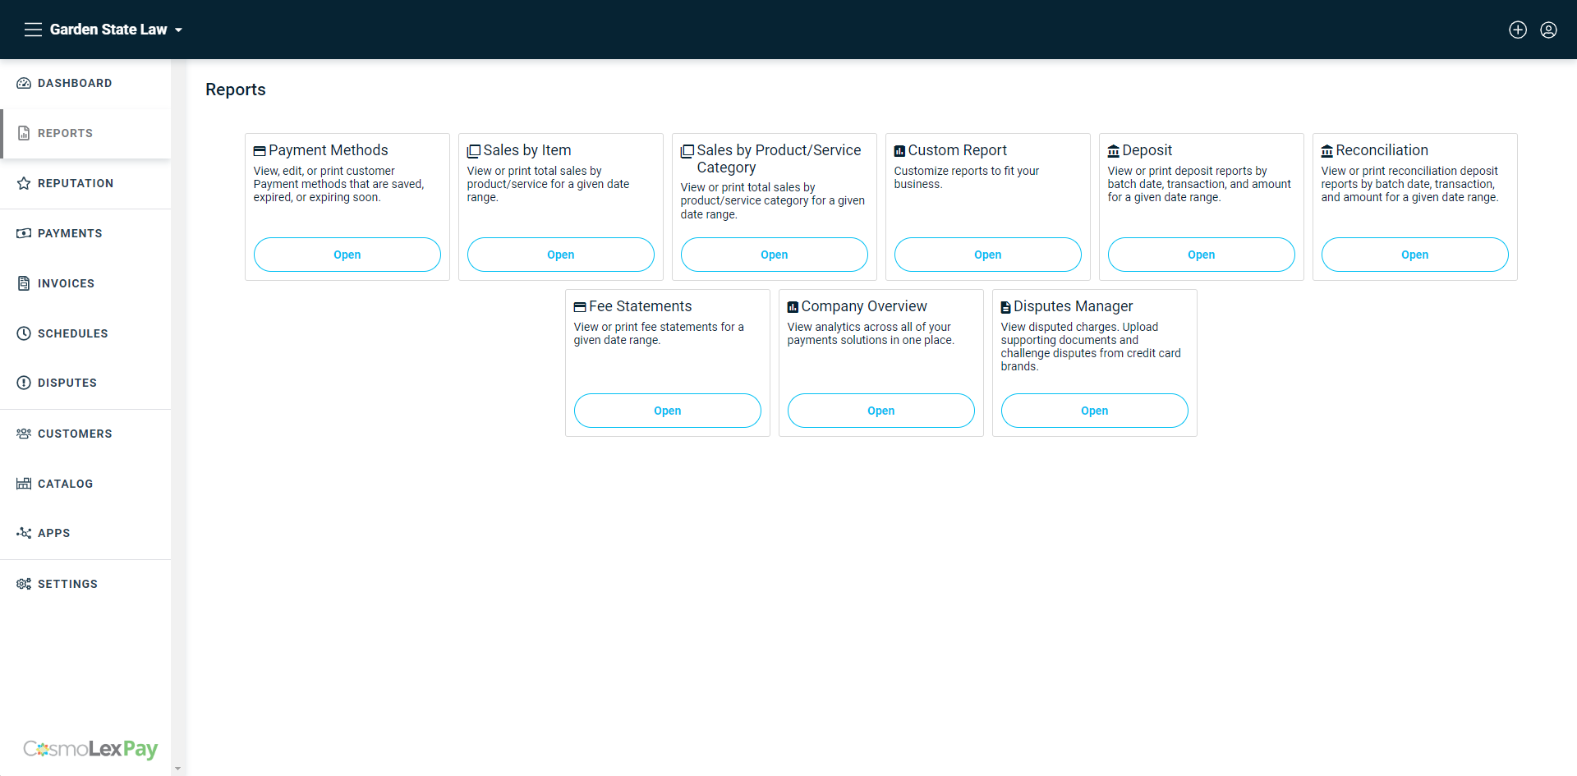The height and width of the screenshot is (776, 1577).
Task: Open the Company Overview report
Action: pos(881,411)
